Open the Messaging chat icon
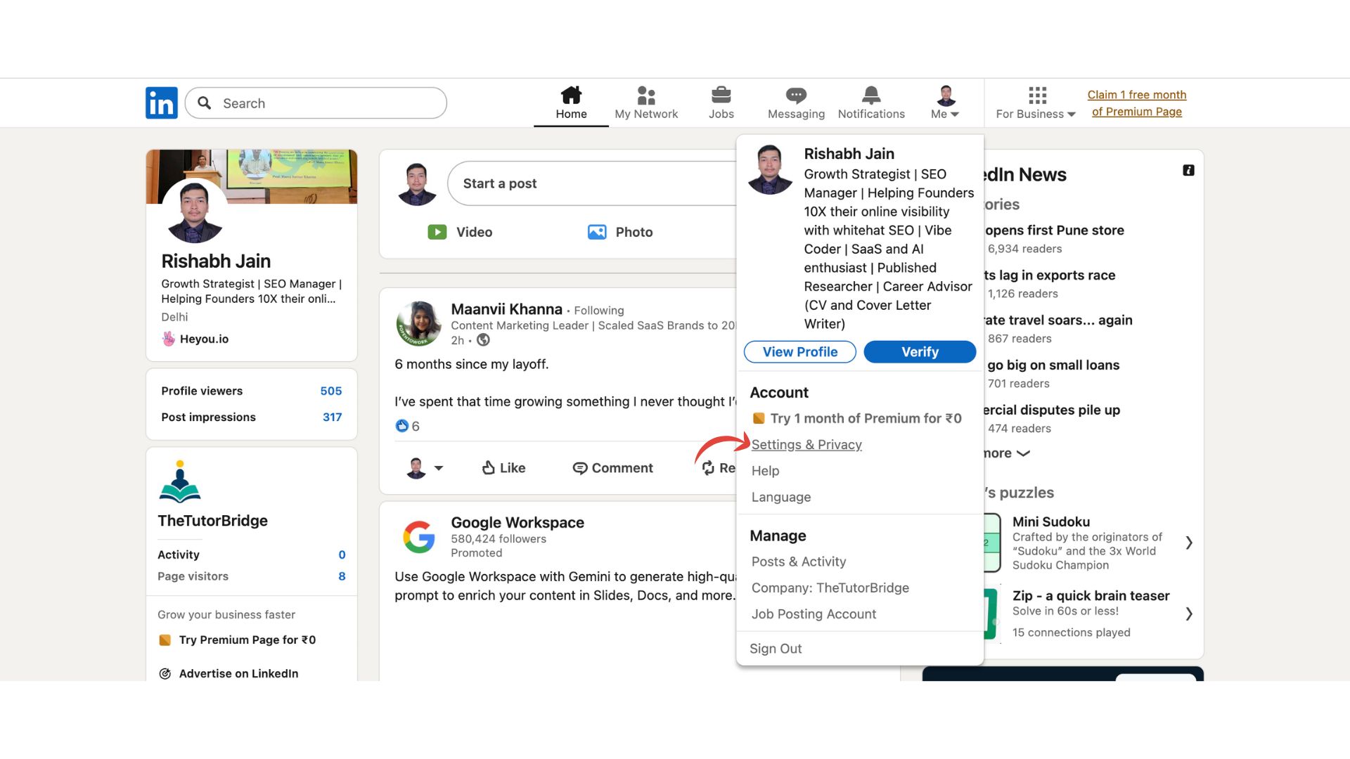Screen dimensions: 1350x759 796,96
